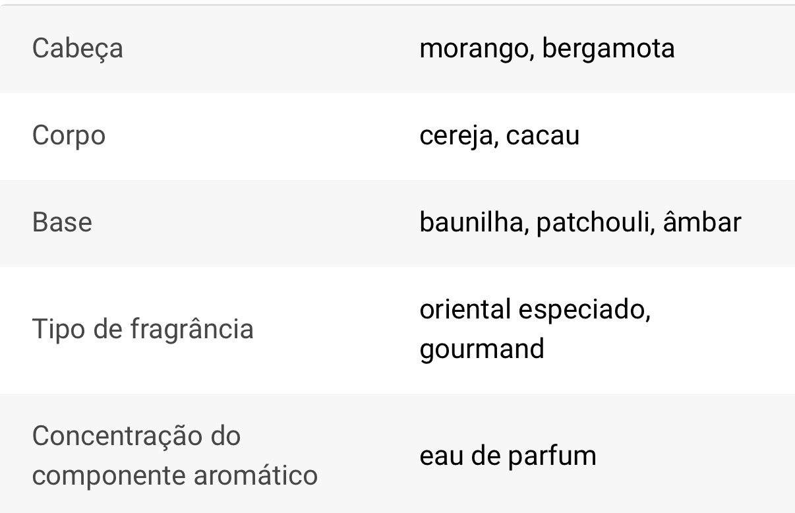Click the word oriental

coord(465,309)
